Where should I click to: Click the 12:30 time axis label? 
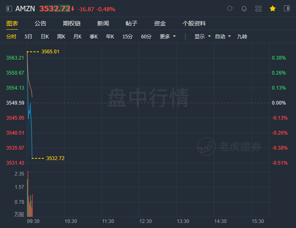(x=146, y=221)
